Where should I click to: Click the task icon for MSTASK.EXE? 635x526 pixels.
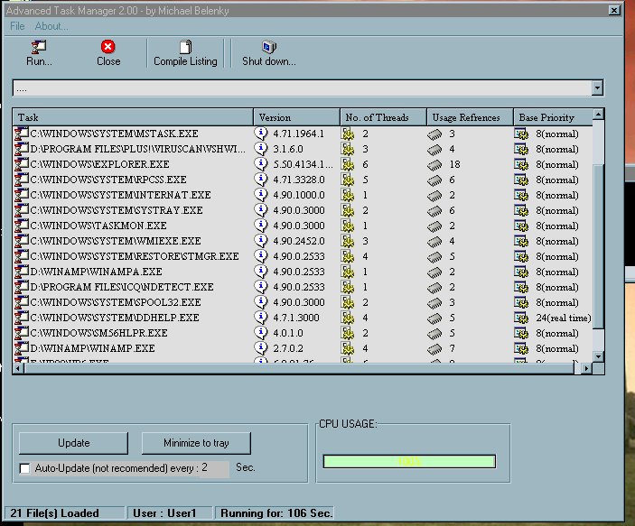pos(21,134)
